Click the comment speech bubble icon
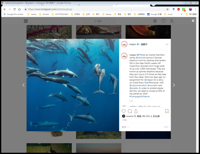 pyautogui.click(x=130, y=111)
